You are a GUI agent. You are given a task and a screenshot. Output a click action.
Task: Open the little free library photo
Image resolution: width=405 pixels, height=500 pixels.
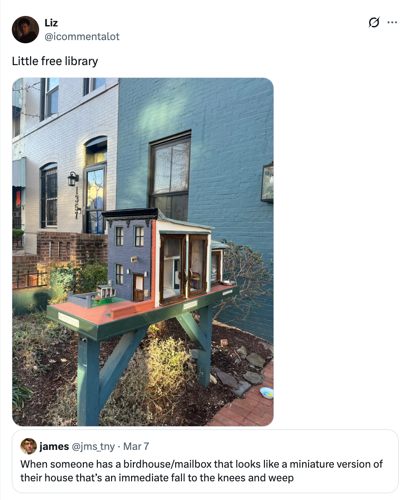click(x=143, y=252)
